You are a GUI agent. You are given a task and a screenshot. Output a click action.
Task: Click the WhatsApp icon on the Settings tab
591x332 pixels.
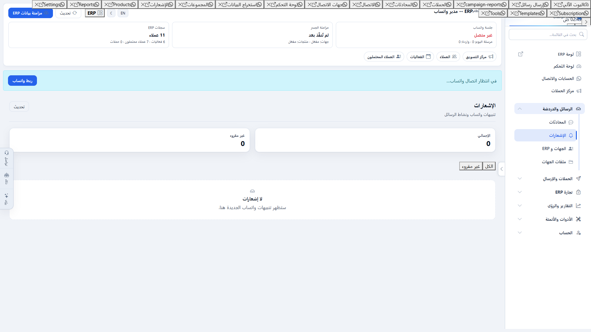pos(62,5)
